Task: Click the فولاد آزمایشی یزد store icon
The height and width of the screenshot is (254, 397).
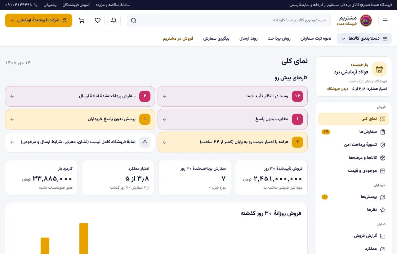Action: [379, 69]
